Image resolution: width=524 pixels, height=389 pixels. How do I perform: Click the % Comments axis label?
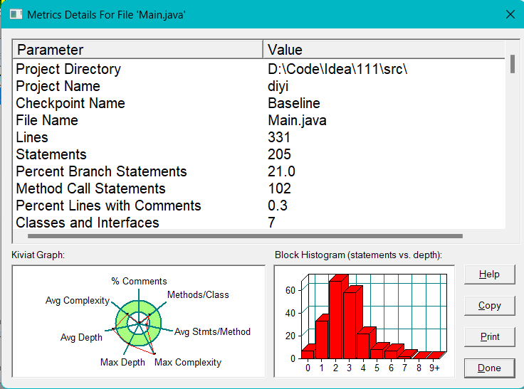(139, 281)
